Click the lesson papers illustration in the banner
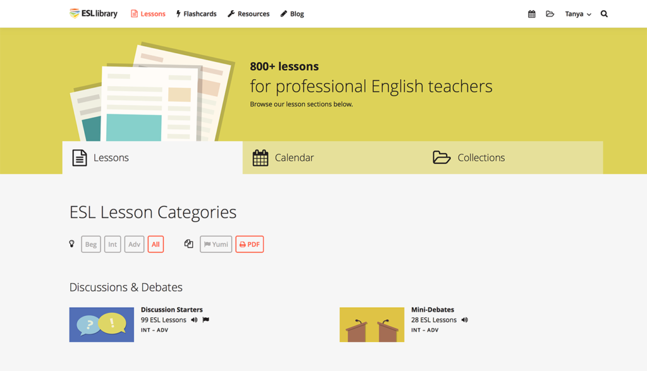647x371 pixels. click(153, 92)
